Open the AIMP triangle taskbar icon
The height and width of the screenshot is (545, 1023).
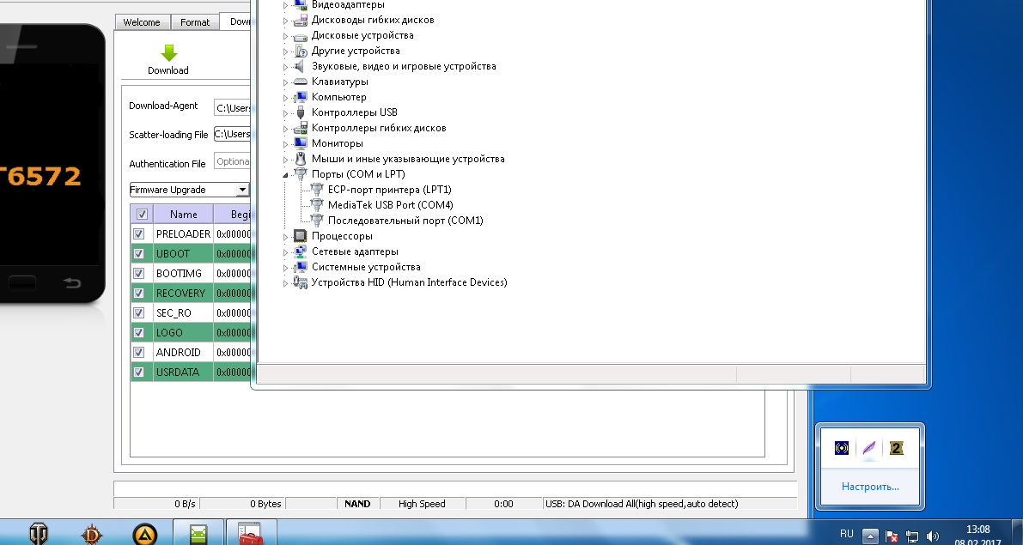[x=144, y=534]
